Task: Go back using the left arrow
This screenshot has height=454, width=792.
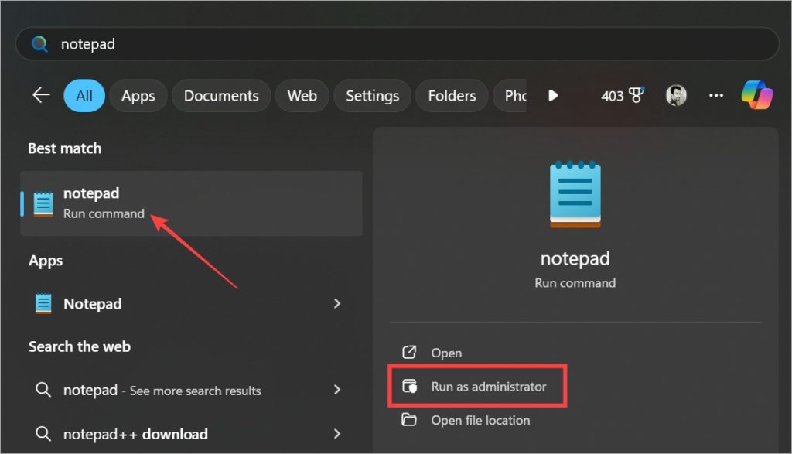Action: (41, 95)
